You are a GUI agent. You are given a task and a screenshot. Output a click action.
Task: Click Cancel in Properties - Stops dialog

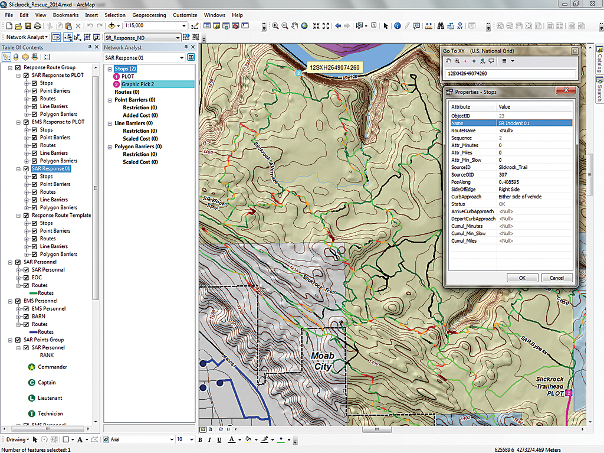pos(556,278)
